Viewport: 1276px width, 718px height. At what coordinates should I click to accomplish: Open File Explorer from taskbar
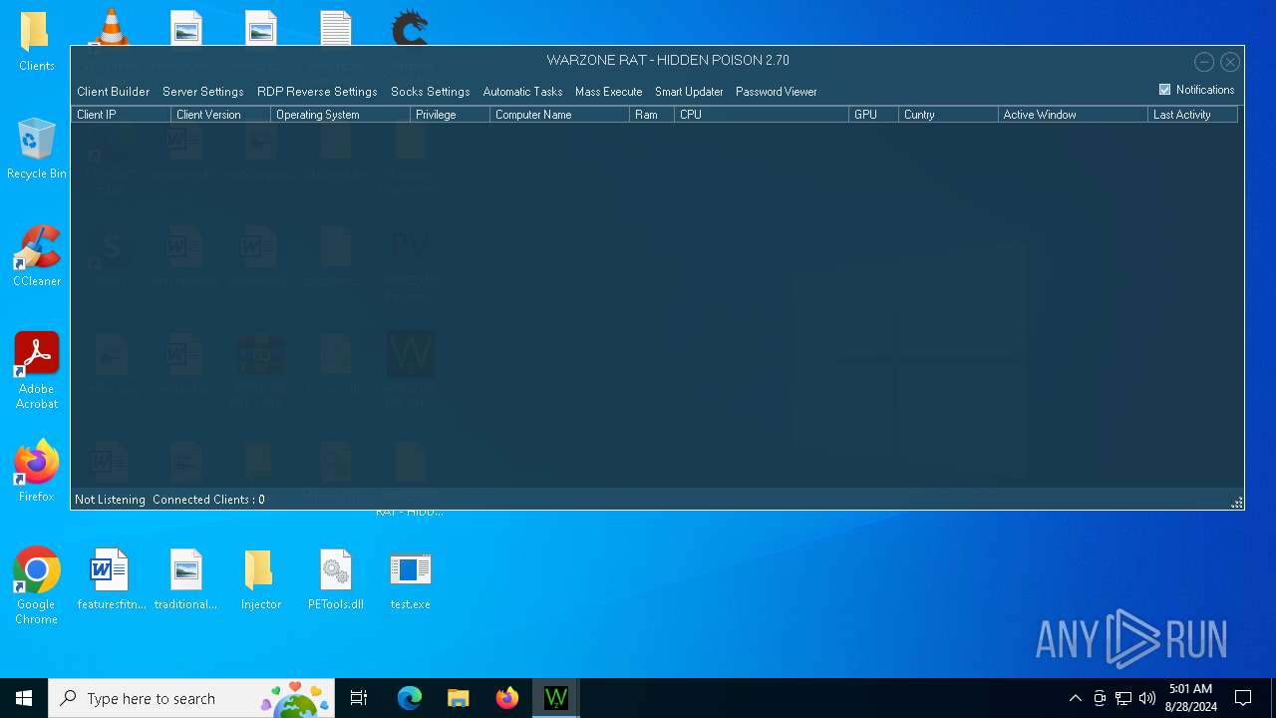tap(459, 698)
